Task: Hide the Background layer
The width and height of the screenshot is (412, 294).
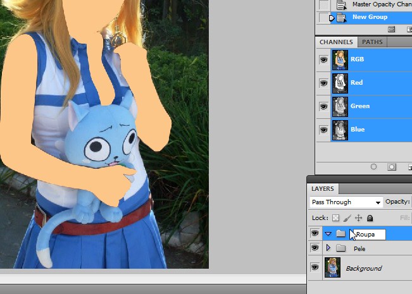Action: click(x=315, y=267)
